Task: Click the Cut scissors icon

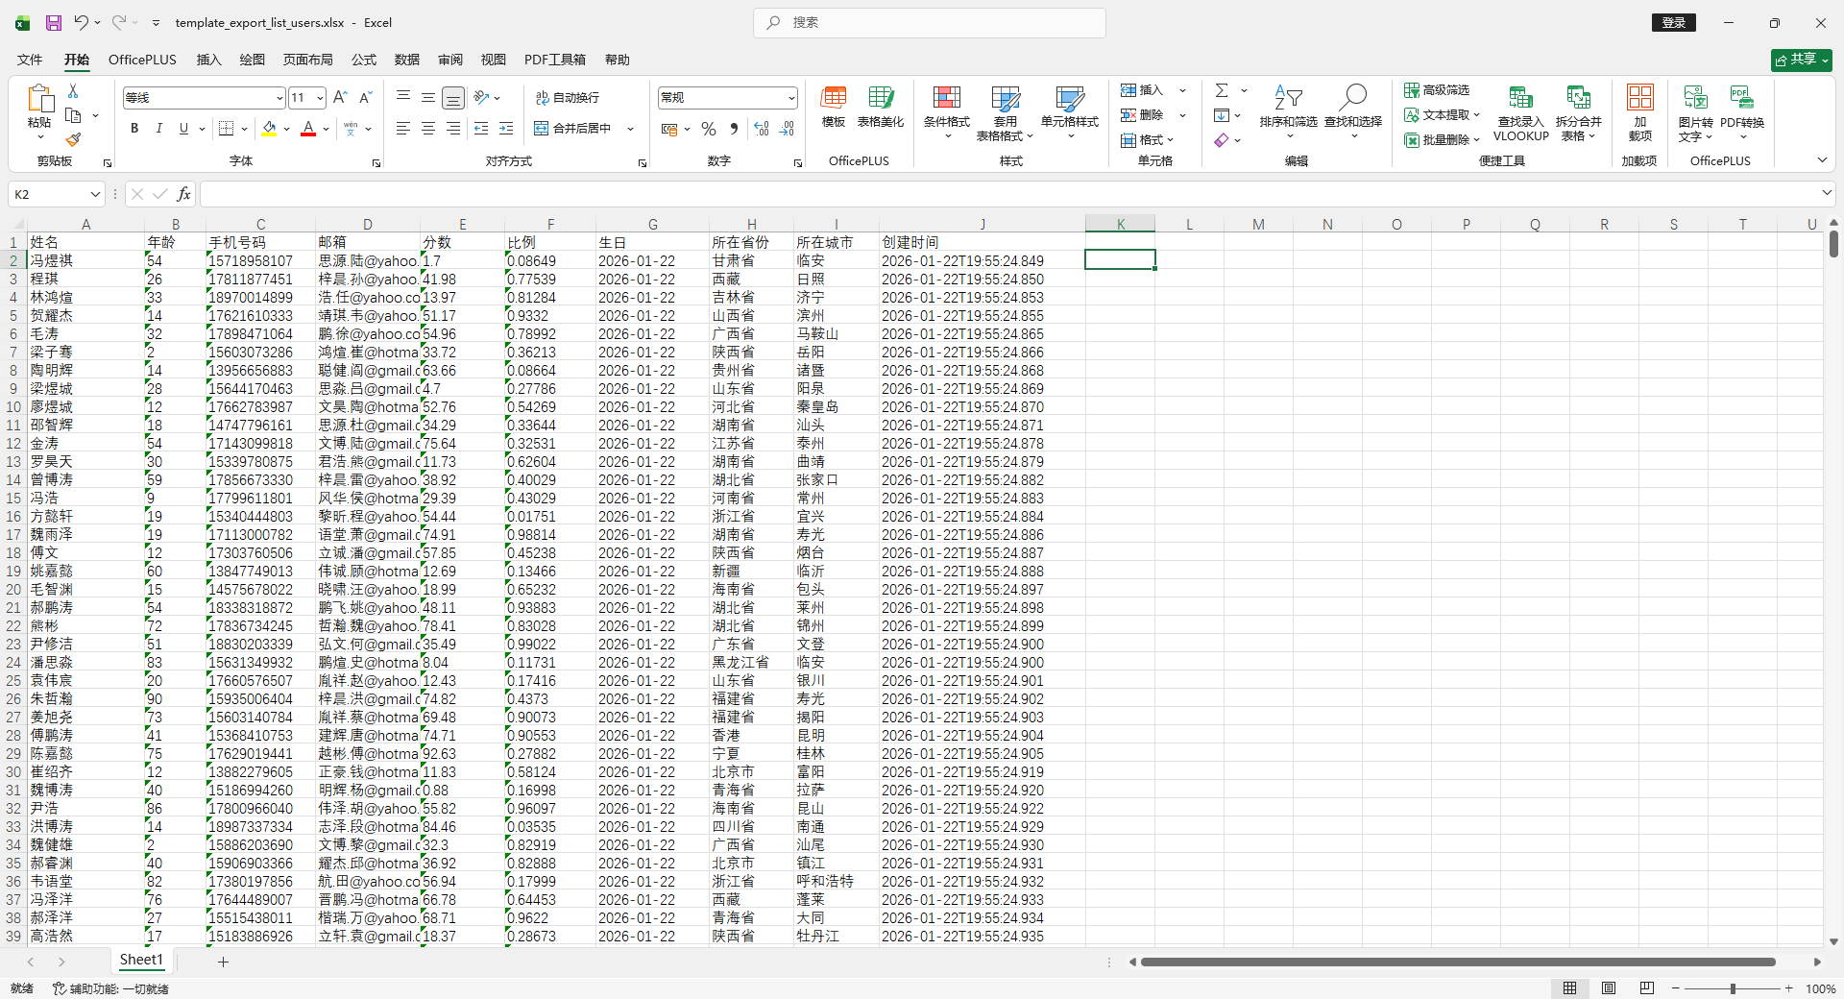Action: point(73,90)
